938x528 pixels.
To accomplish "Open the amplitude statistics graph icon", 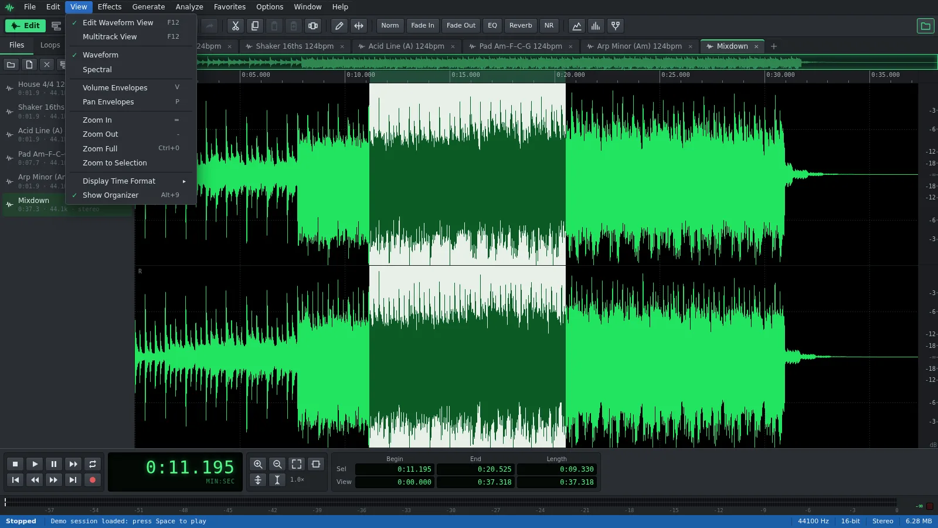I will [x=577, y=26].
